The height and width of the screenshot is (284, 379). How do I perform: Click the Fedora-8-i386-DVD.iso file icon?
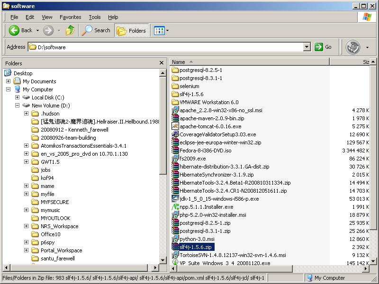[175, 151]
